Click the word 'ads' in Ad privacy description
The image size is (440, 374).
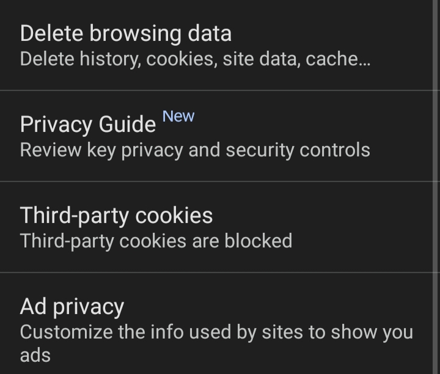coord(35,355)
